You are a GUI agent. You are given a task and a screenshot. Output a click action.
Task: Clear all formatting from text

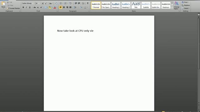click(x=56, y=3)
